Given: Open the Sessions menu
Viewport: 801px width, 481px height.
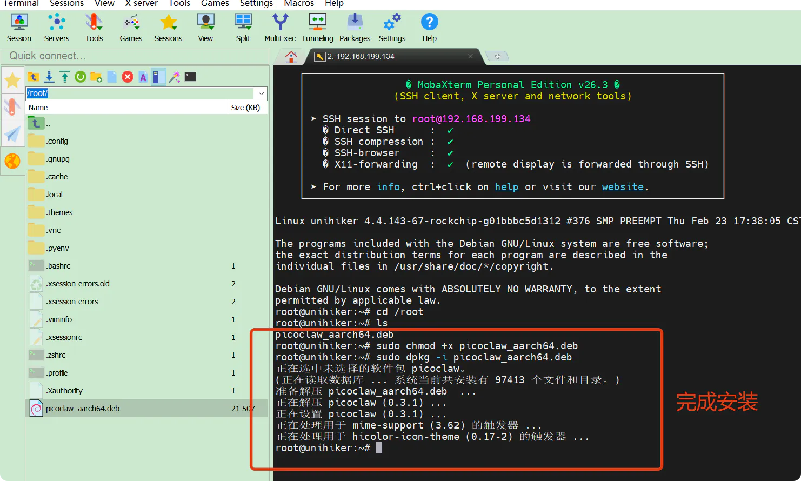Looking at the screenshot, I should click(x=66, y=3).
